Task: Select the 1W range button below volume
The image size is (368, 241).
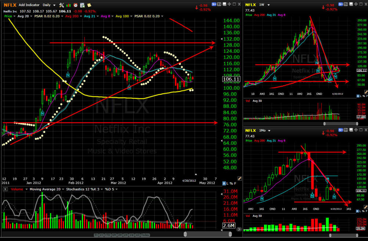Action: click(131, 235)
